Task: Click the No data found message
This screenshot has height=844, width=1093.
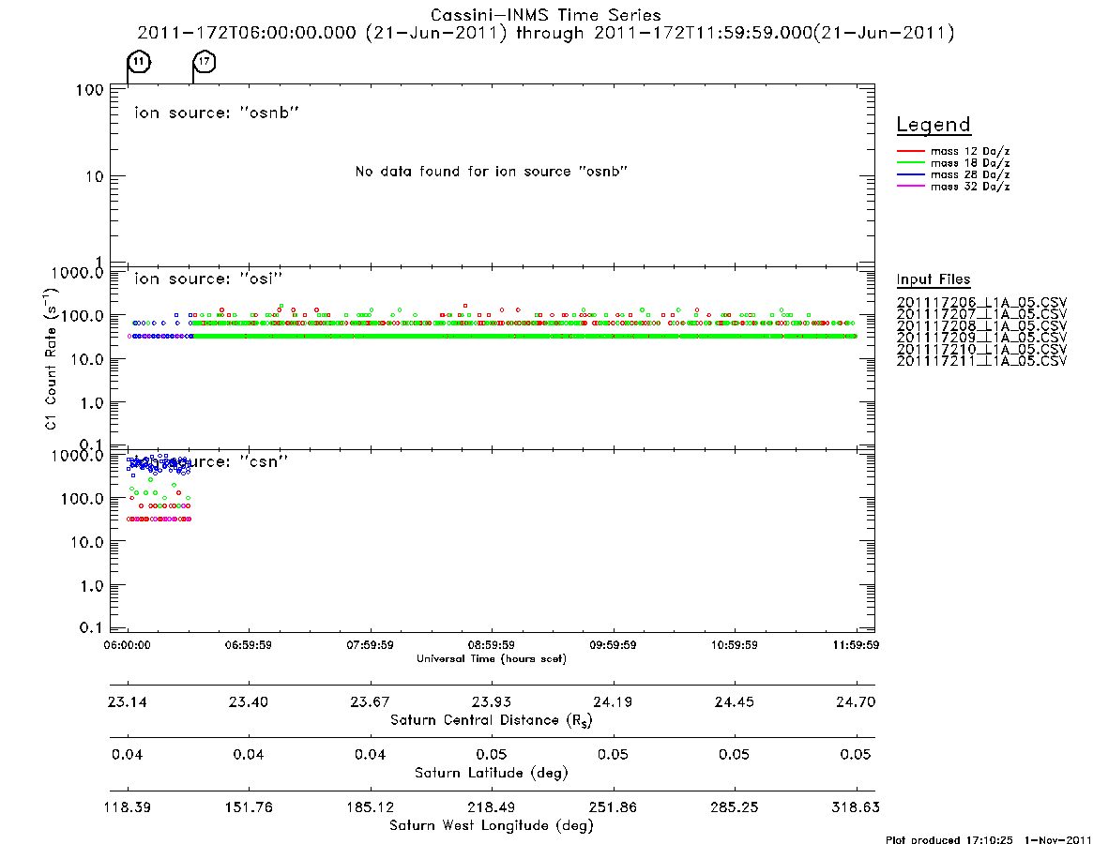Action: point(492,171)
